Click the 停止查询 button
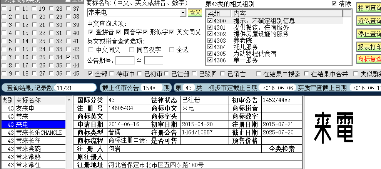 (x=369, y=34)
